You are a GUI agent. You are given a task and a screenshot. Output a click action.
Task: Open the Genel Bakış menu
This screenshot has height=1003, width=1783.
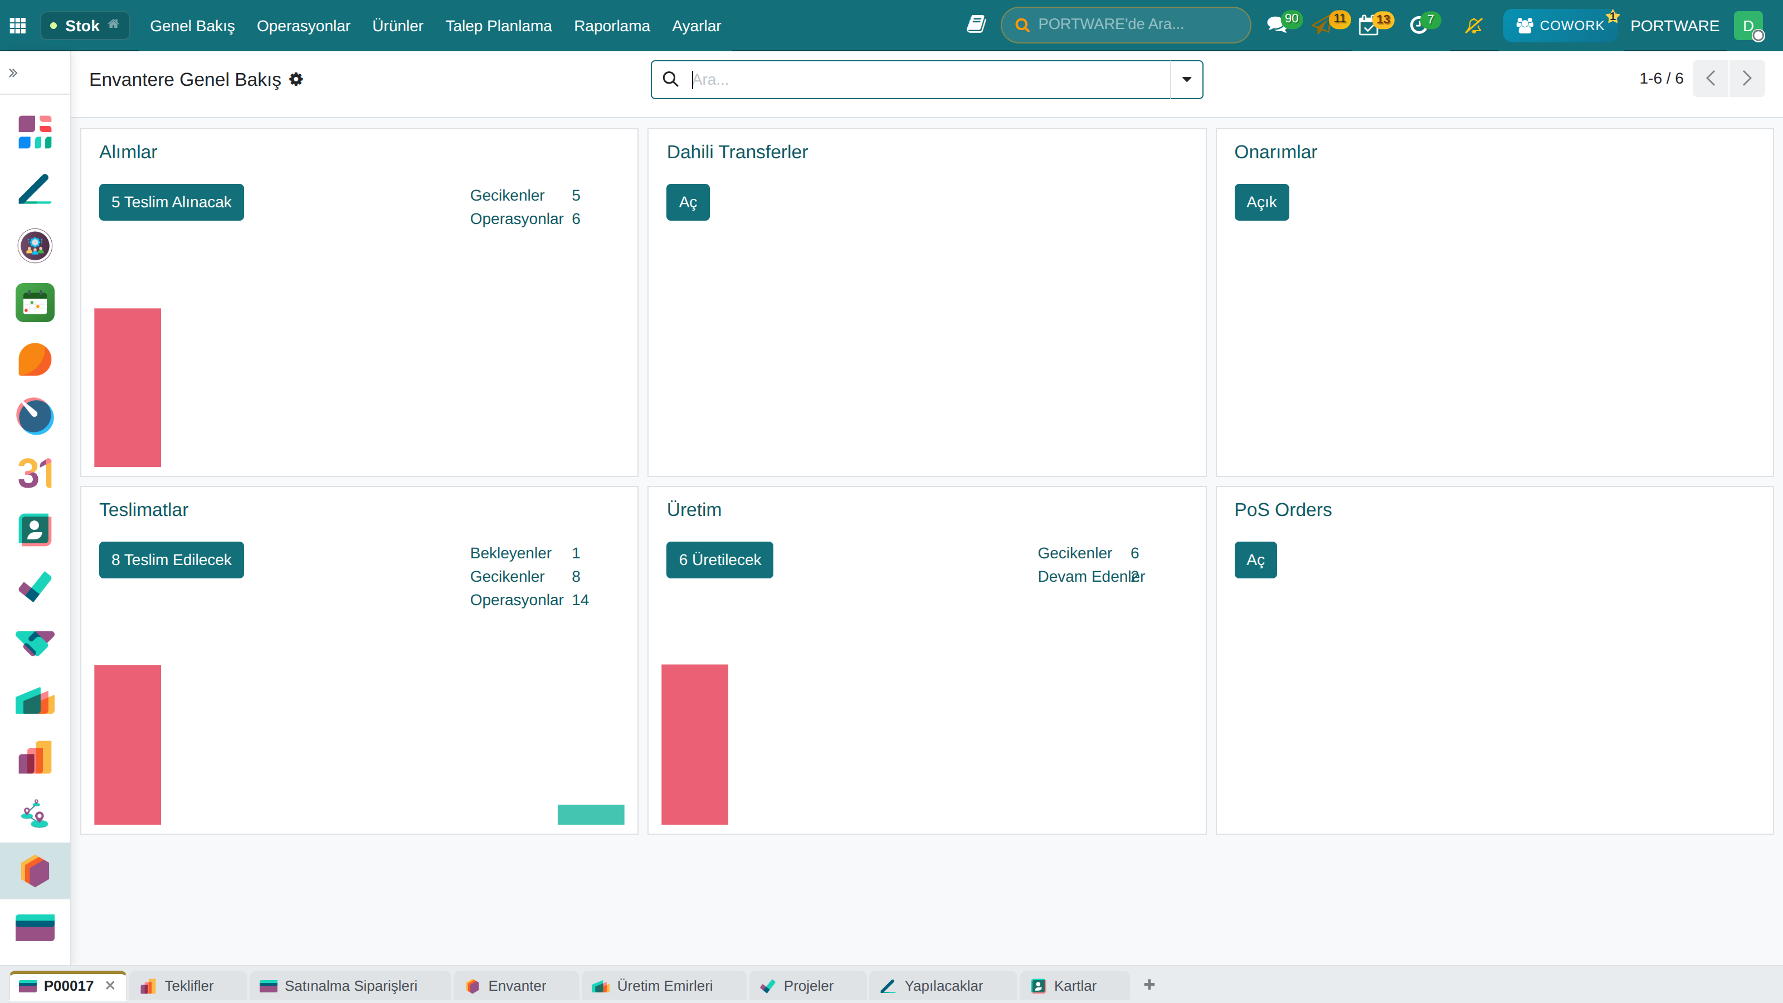(x=192, y=26)
